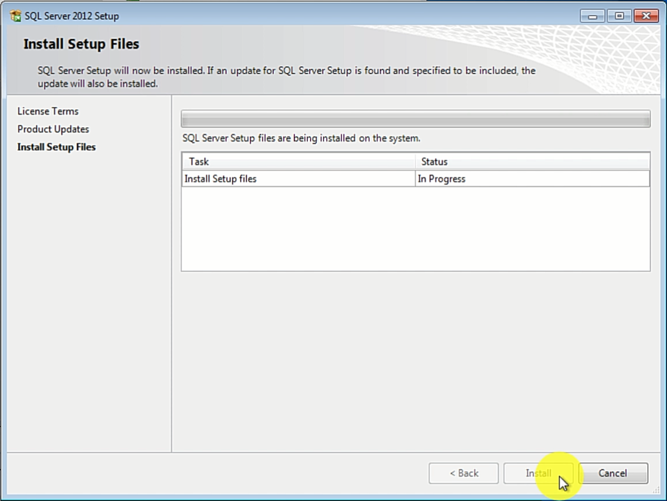Image resolution: width=667 pixels, height=501 pixels.
Task: Select License Terms step in sidebar
Action: point(48,111)
